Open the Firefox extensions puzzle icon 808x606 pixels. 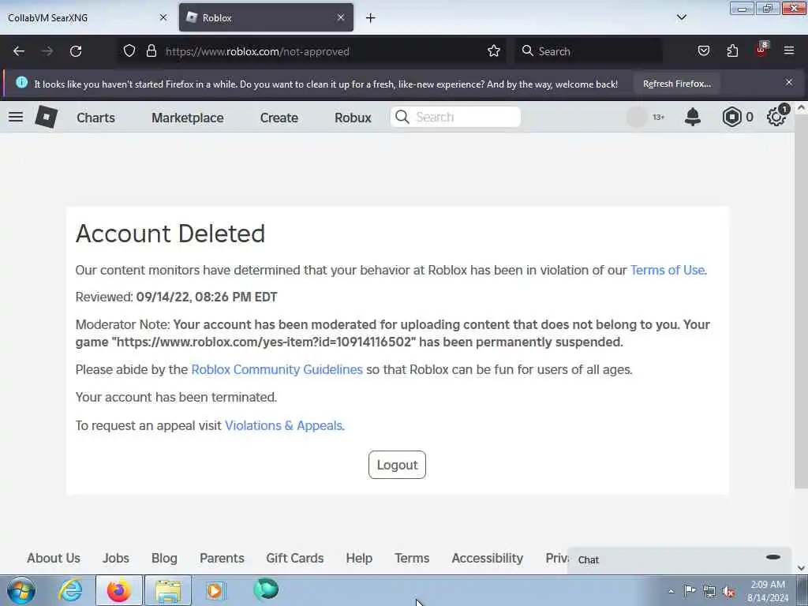732,51
